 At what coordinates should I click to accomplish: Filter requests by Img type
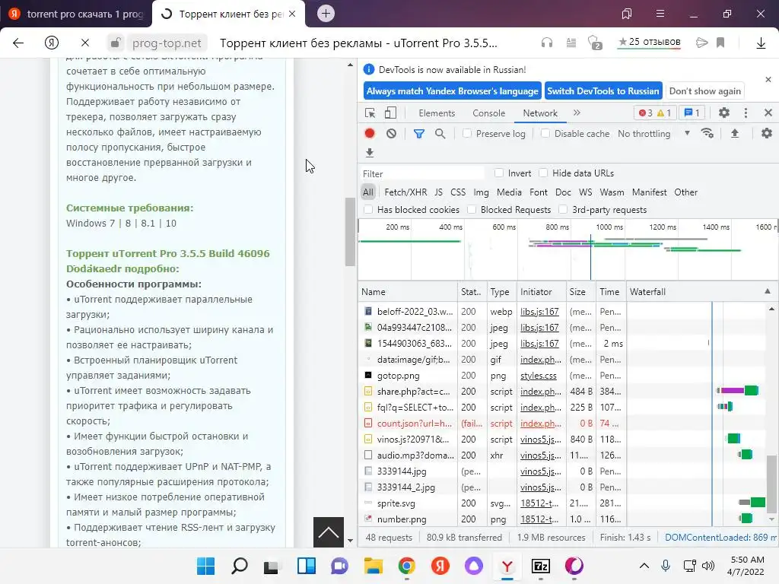[x=481, y=192]
